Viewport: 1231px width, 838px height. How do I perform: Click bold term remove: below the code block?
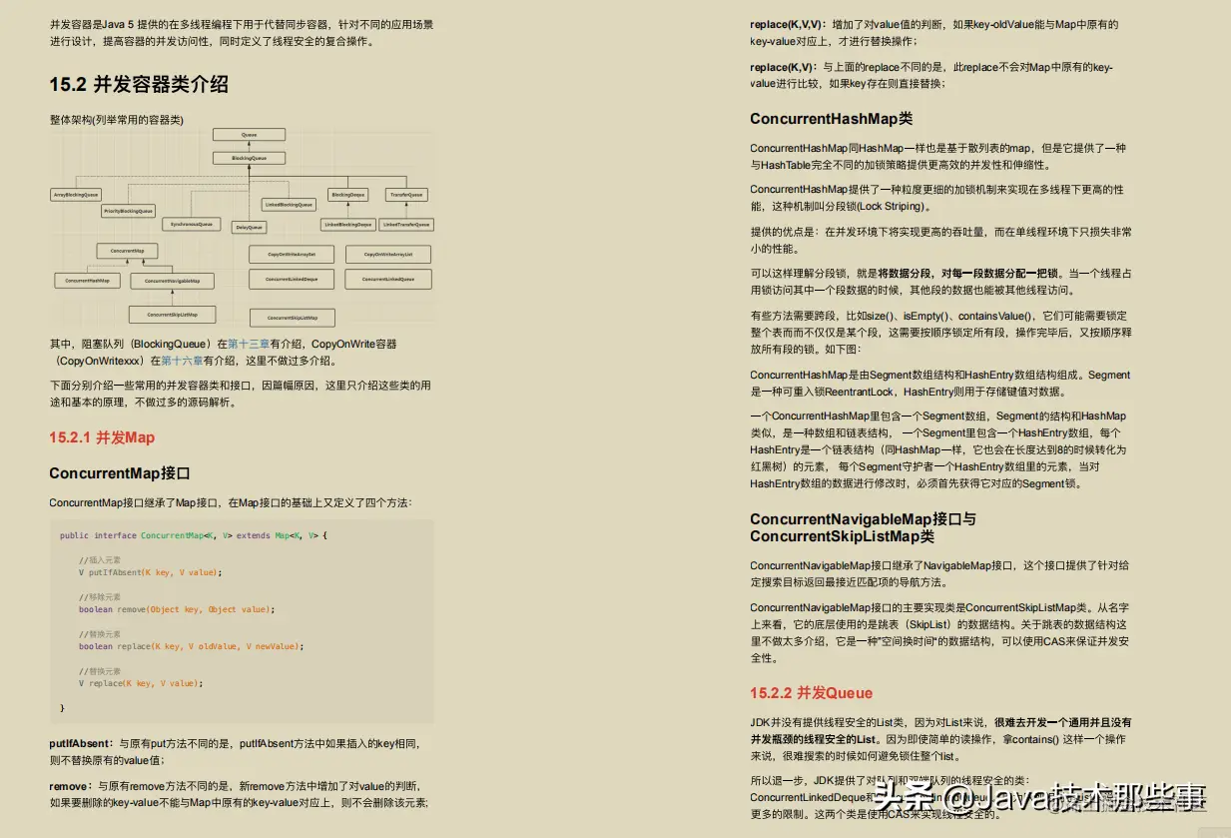(x=71, y=787)
